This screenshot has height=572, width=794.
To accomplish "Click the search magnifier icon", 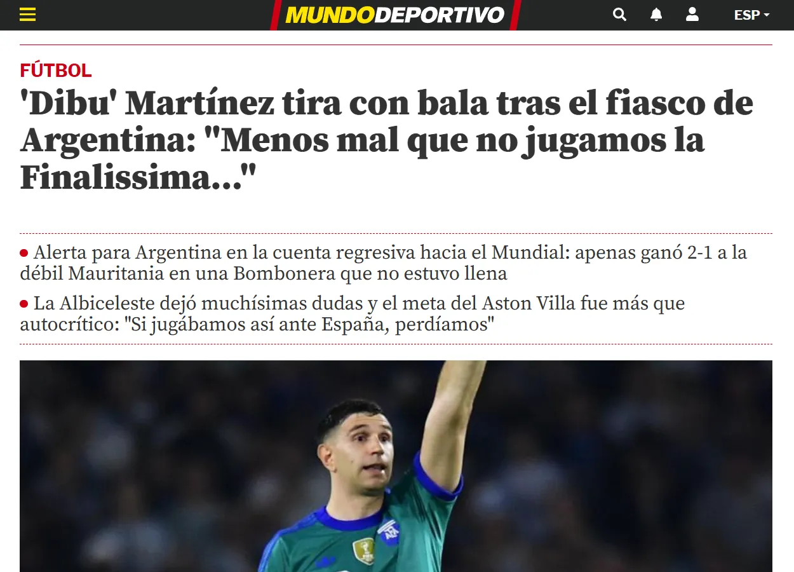I will pos(619,15).
